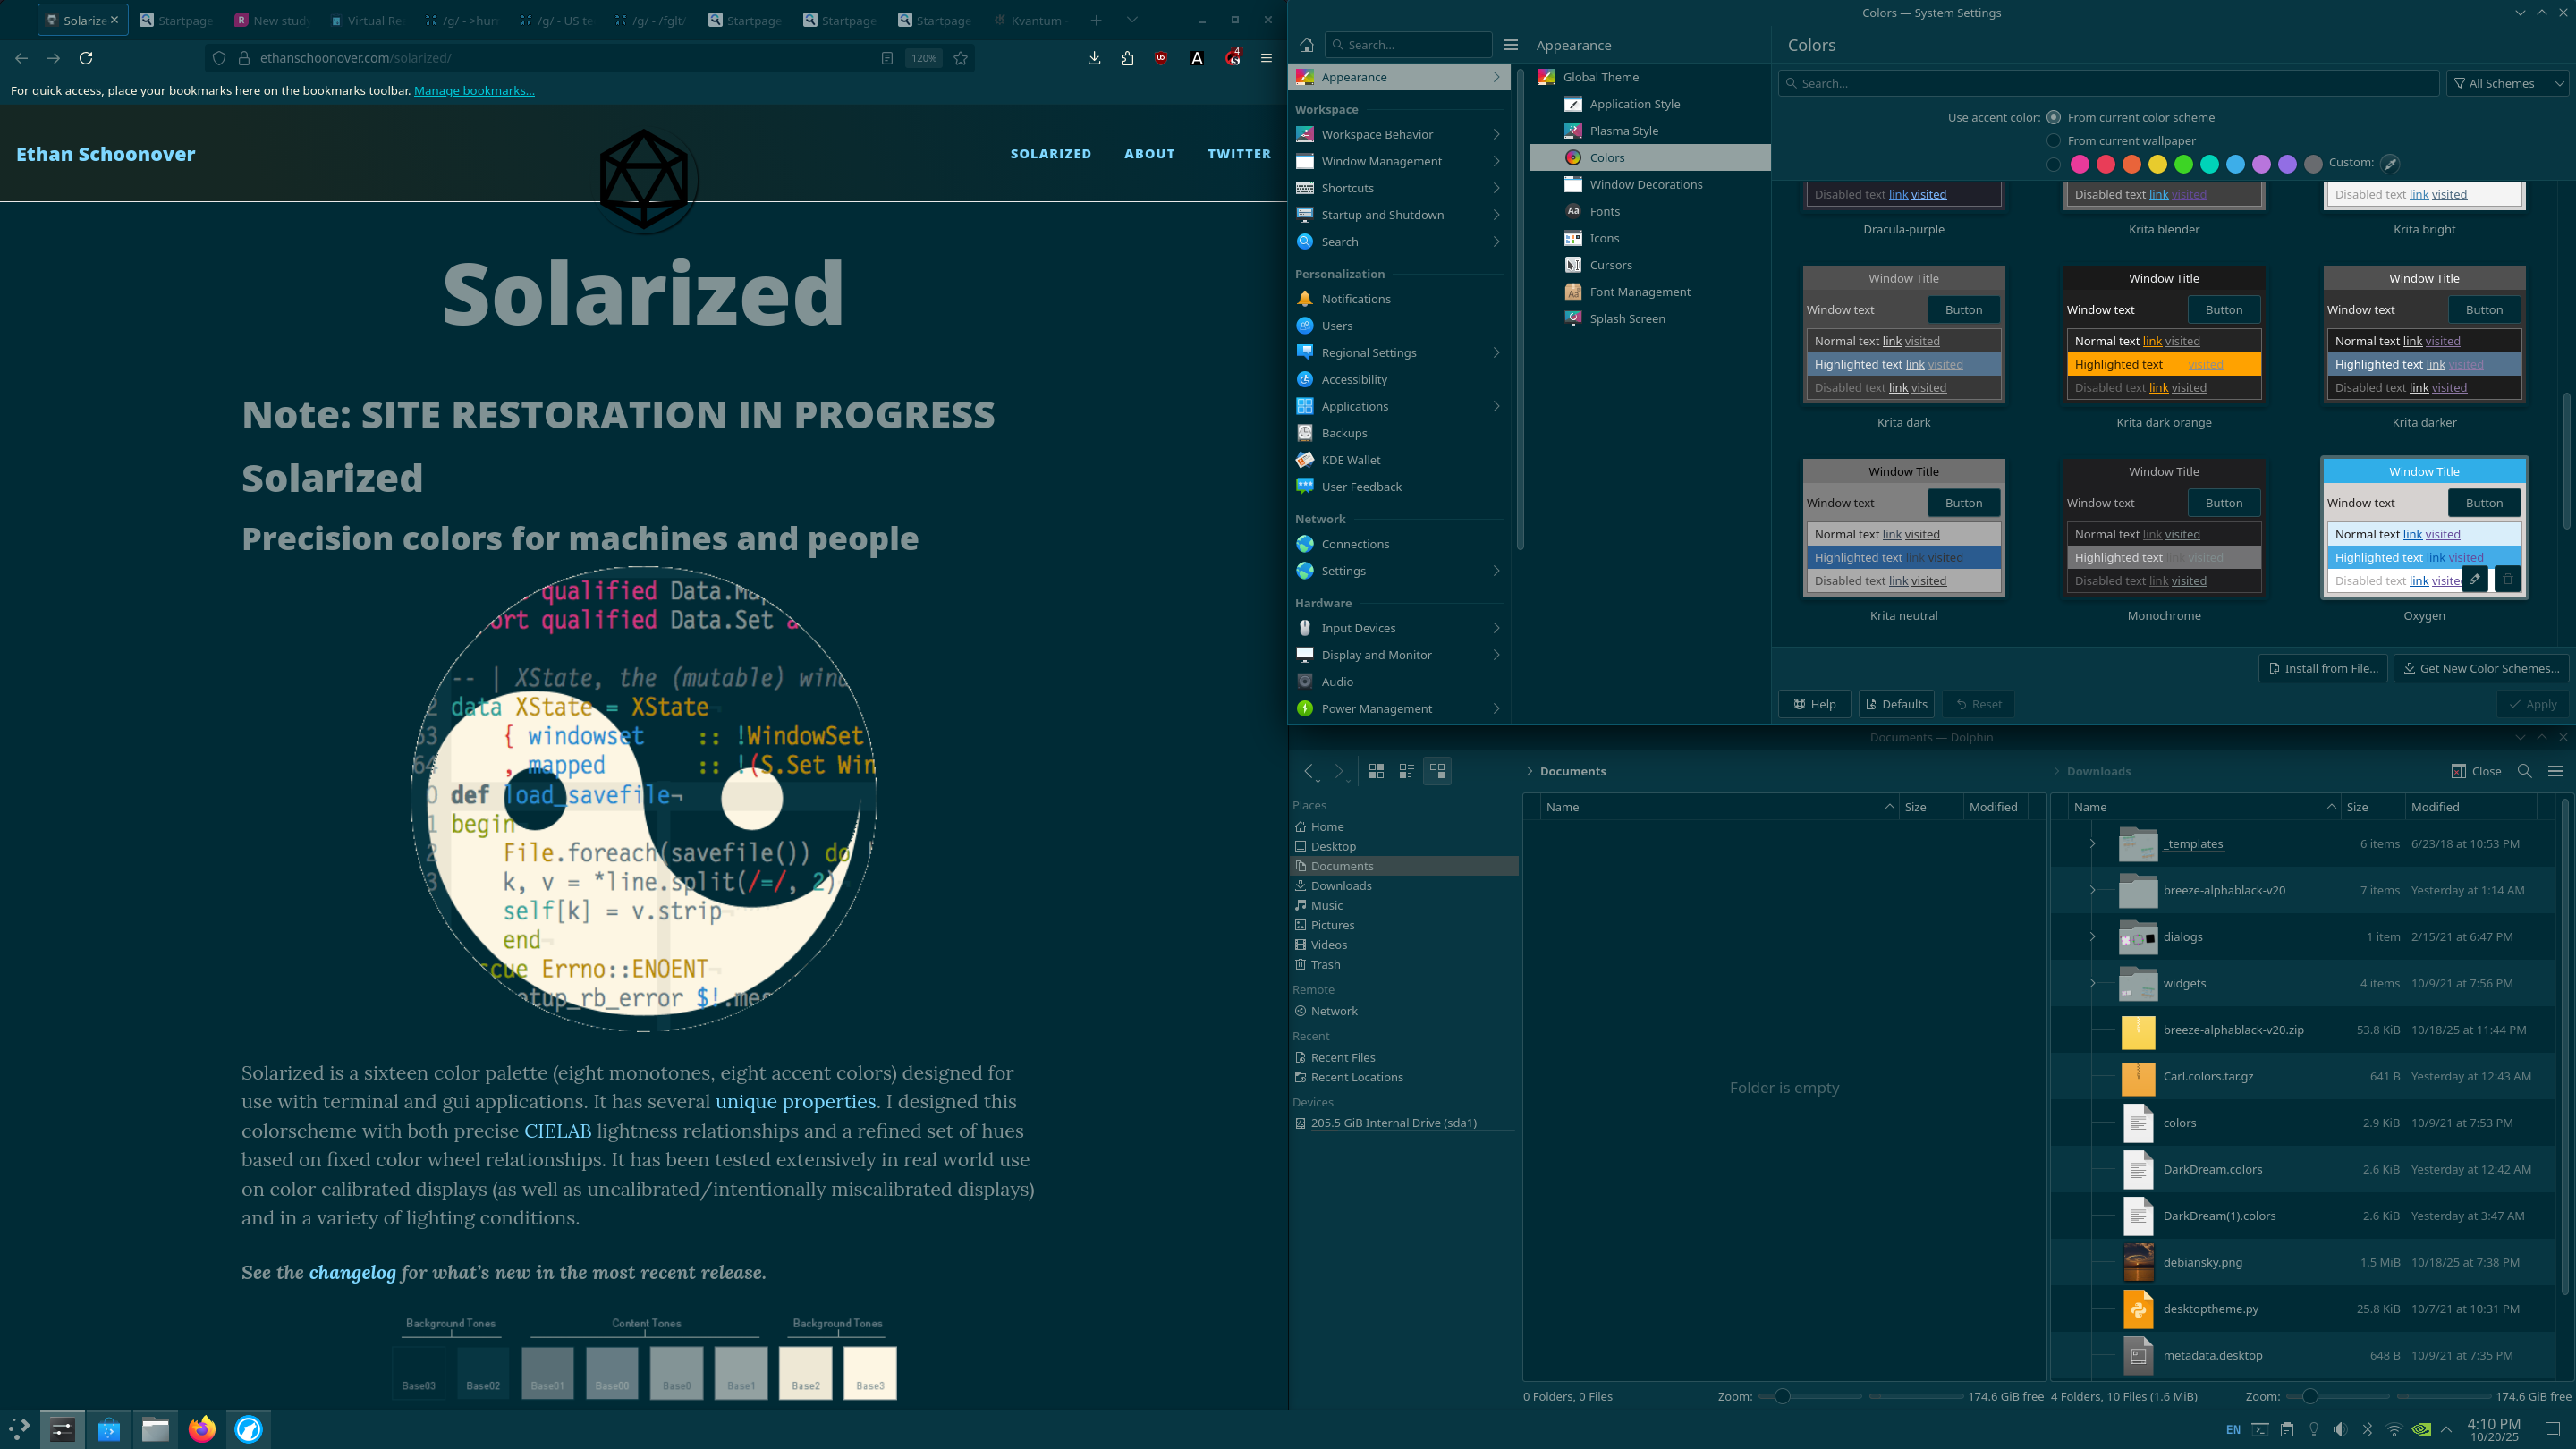Switch Dolphin to icons view mode
Viewport: 2576px width, 1449px height.
1376,771
